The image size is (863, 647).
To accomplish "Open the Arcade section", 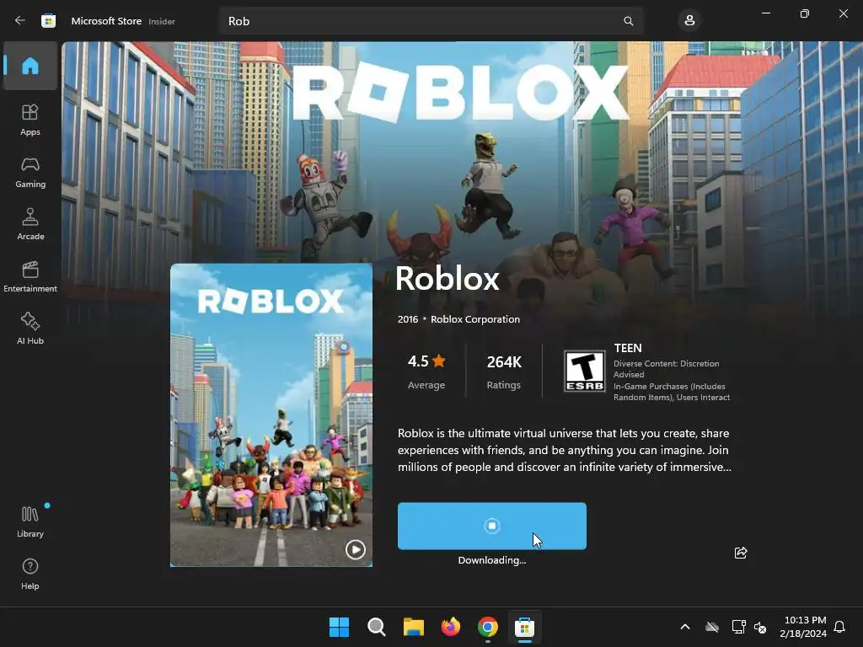I will point(30,224).
